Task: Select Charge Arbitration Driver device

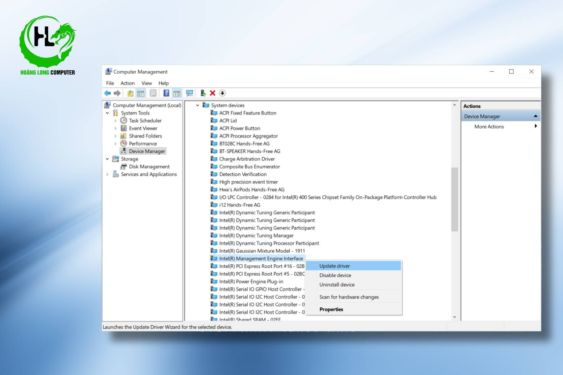Action: (247, 159)
